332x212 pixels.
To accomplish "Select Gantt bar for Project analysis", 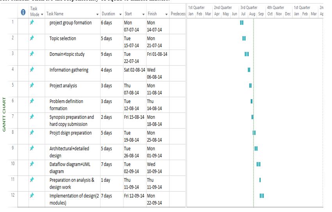I will click(x=251, y=86).
